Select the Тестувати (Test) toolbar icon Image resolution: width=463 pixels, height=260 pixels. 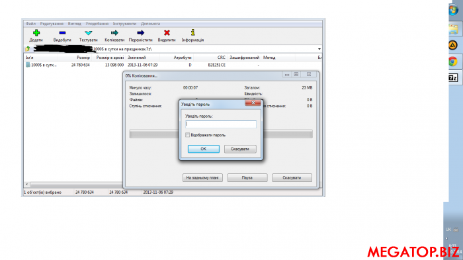(x=88, y=33)
